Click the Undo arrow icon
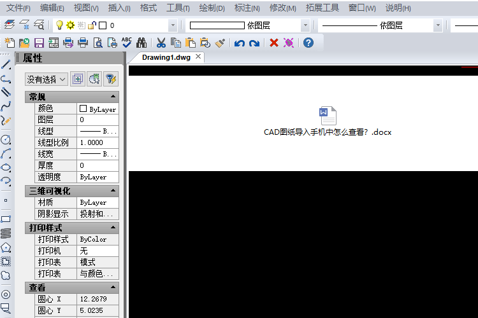This screenshot has height=318, width=478. point(239,43)
